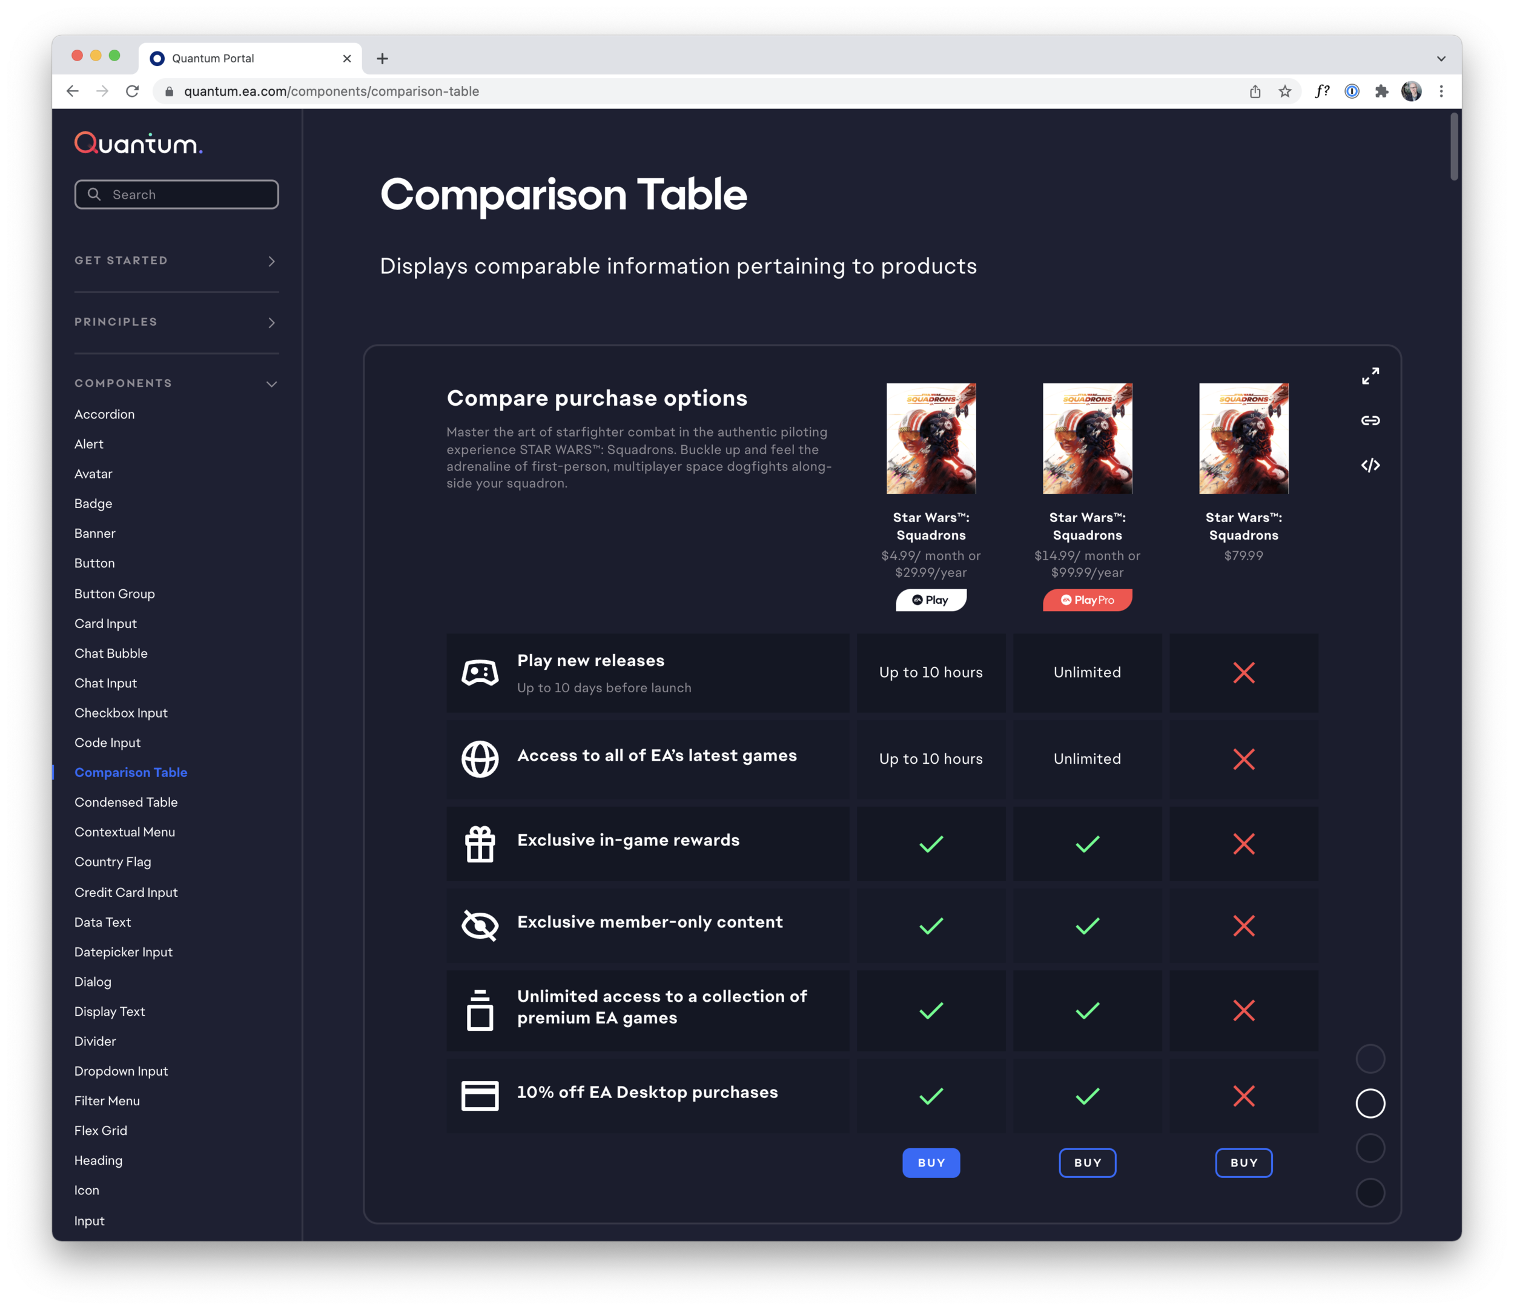Collapse the Components section

(x=271, y=384)
